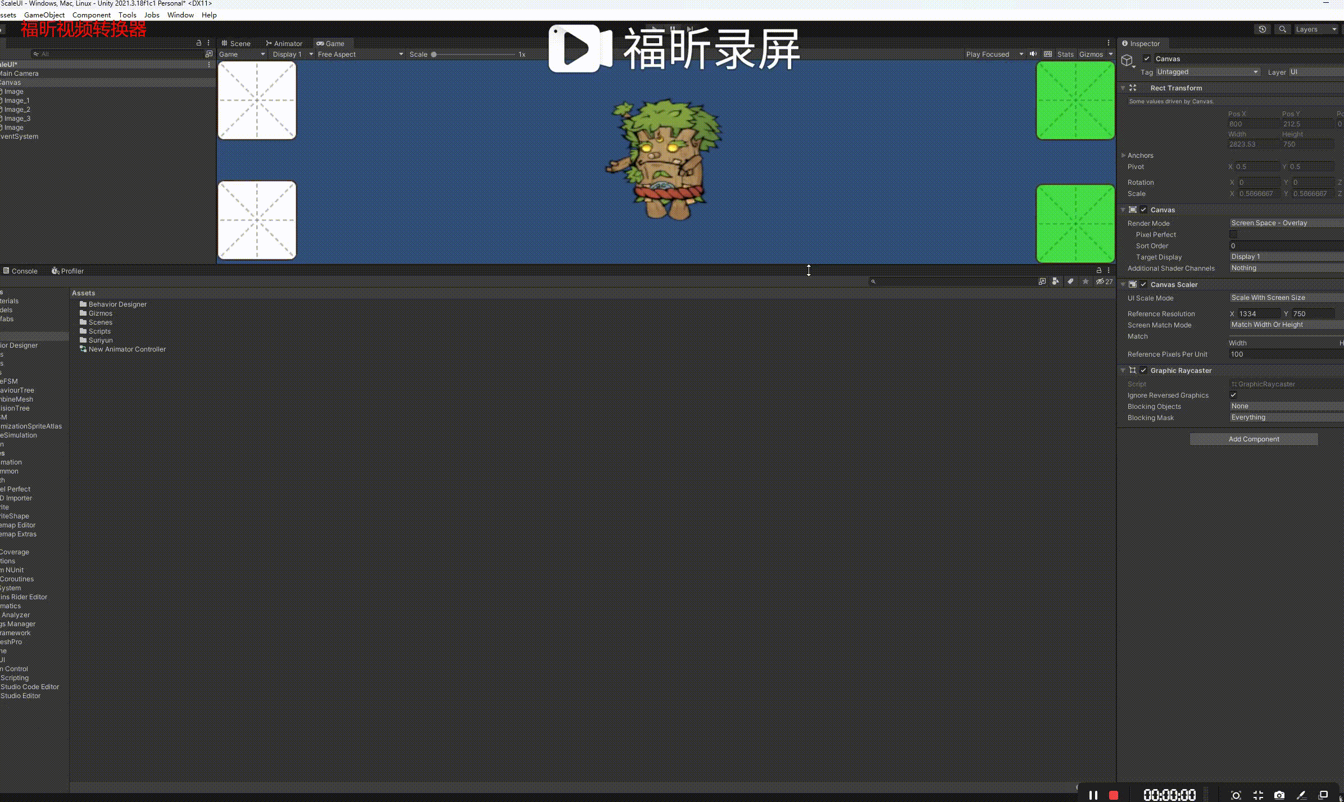Open the Profiler tab

[67, 271]
